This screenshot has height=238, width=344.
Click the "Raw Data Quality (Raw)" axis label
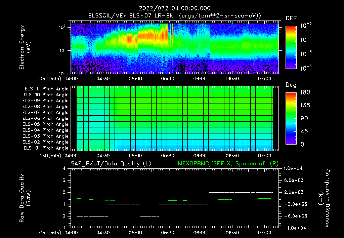(25, 198)
